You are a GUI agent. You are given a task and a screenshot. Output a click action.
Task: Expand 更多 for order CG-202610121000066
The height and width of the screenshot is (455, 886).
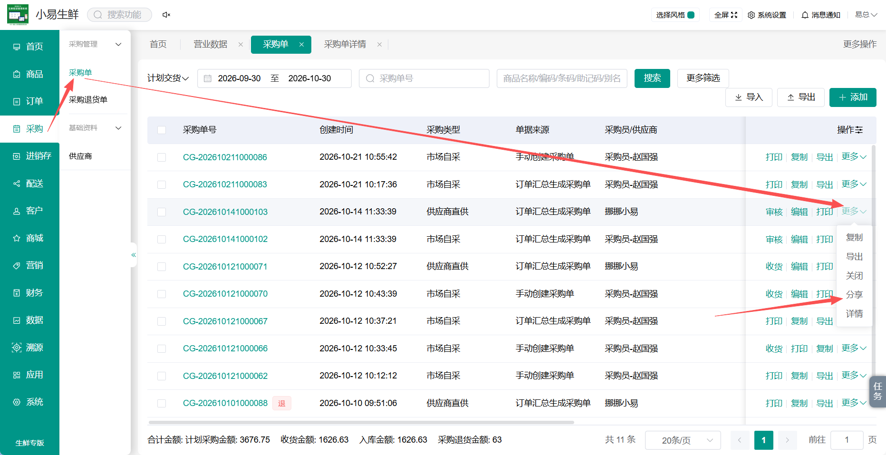pos(854,348)
